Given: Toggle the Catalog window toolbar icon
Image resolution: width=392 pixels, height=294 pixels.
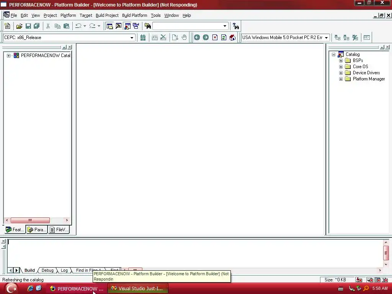Looking at the screenshot, I should coord(127,26).
